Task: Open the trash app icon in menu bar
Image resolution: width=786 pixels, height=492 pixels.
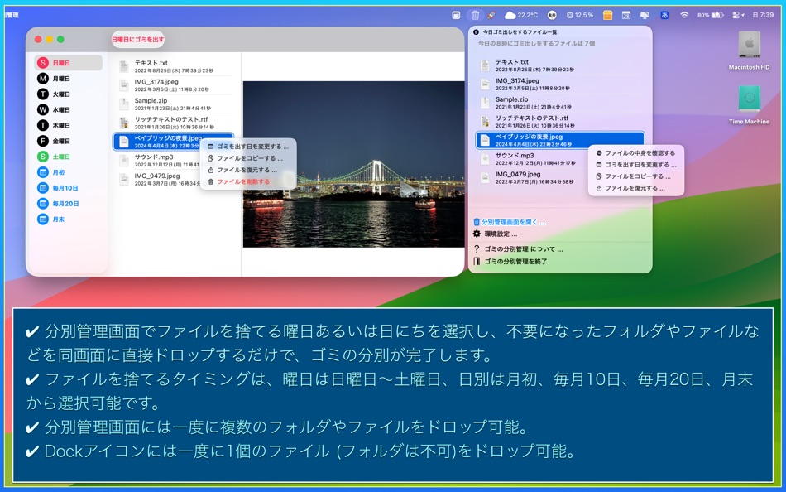Action: [x=473, y=14]
